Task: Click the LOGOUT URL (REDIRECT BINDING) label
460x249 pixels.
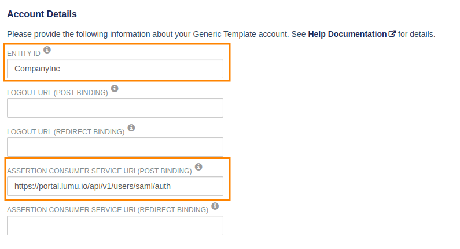Action: pyautogui.click(x=65, y=131)
